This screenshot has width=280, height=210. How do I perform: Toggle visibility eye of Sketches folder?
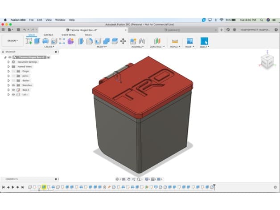coord(13,85)
